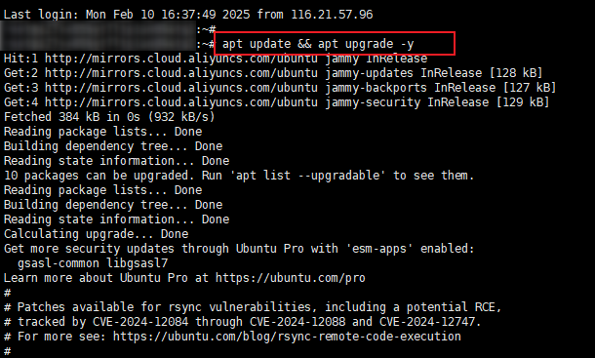Click the 'Get:3' jammy-backports InRelease line
The height and width of the screenshot is (358, 595).
(280, 88)
